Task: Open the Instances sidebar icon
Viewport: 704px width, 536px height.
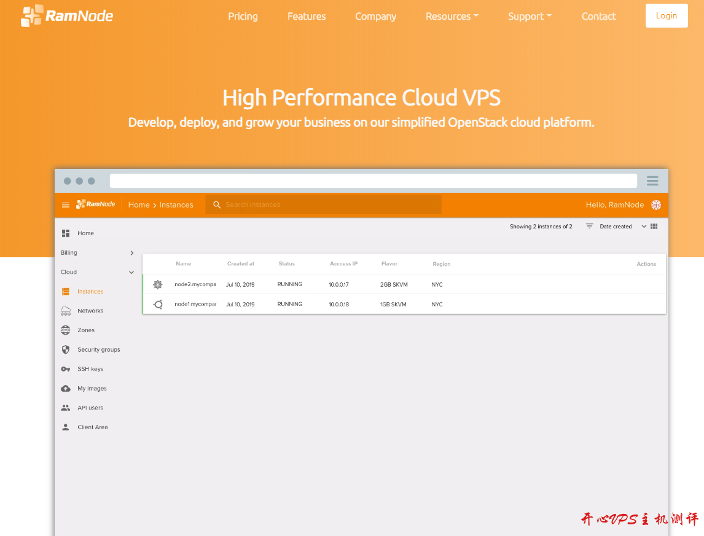Action: point(66,292)
